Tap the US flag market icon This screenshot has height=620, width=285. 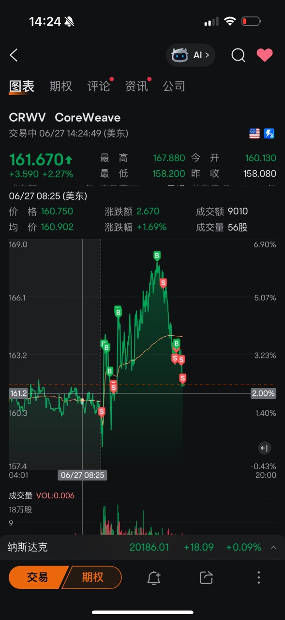click(x=255, y=133)
